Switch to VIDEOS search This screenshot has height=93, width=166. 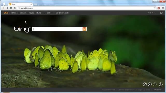pyautogui.click(x=23, y=13)
